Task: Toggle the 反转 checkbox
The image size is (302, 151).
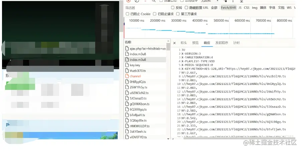Action: point(173,8)
